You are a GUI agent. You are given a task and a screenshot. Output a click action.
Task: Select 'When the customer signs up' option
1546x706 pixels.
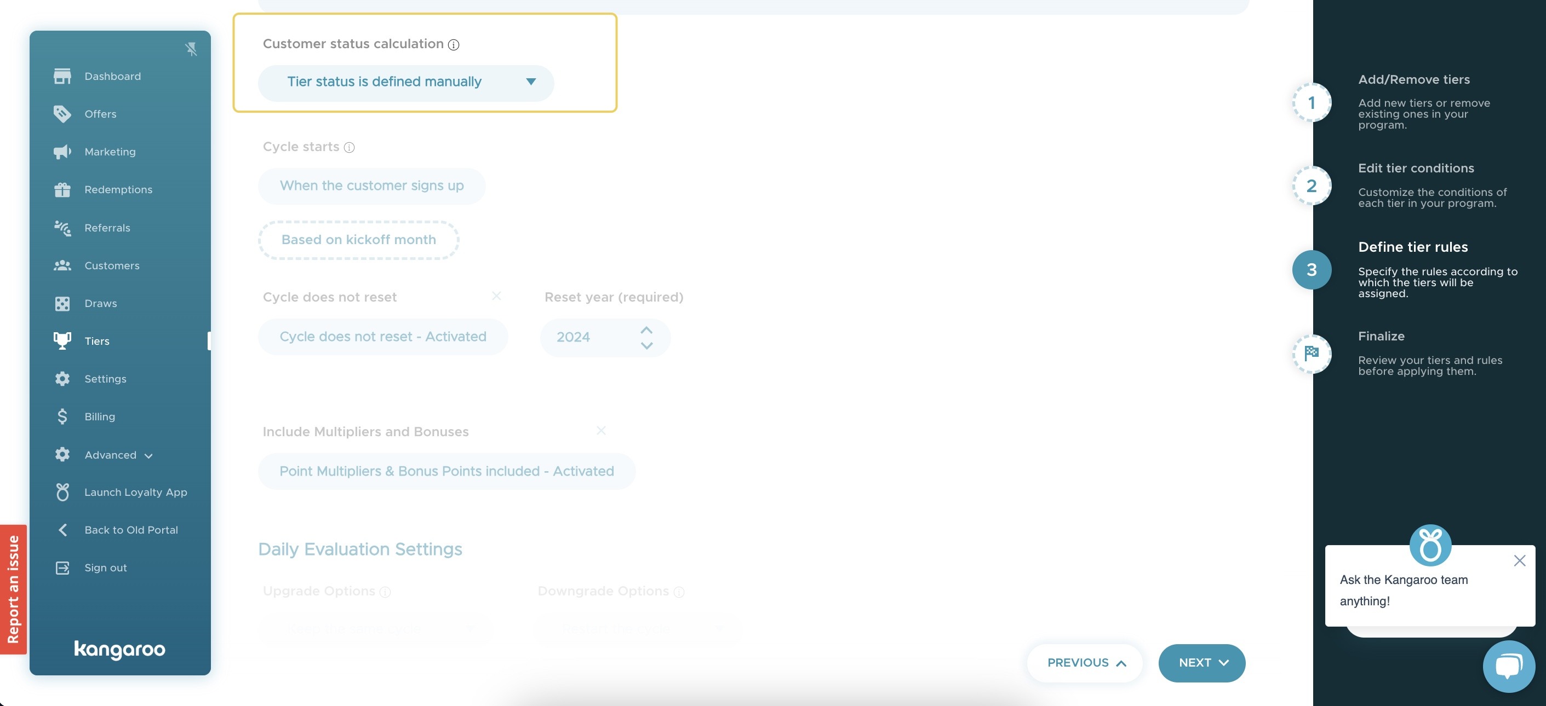pyautogui.click(x=371, y=186)
